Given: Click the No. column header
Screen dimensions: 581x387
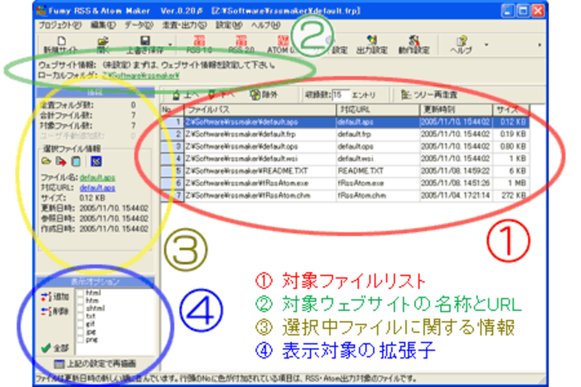Looking at the screenshot, I should (x=172, y=110).
